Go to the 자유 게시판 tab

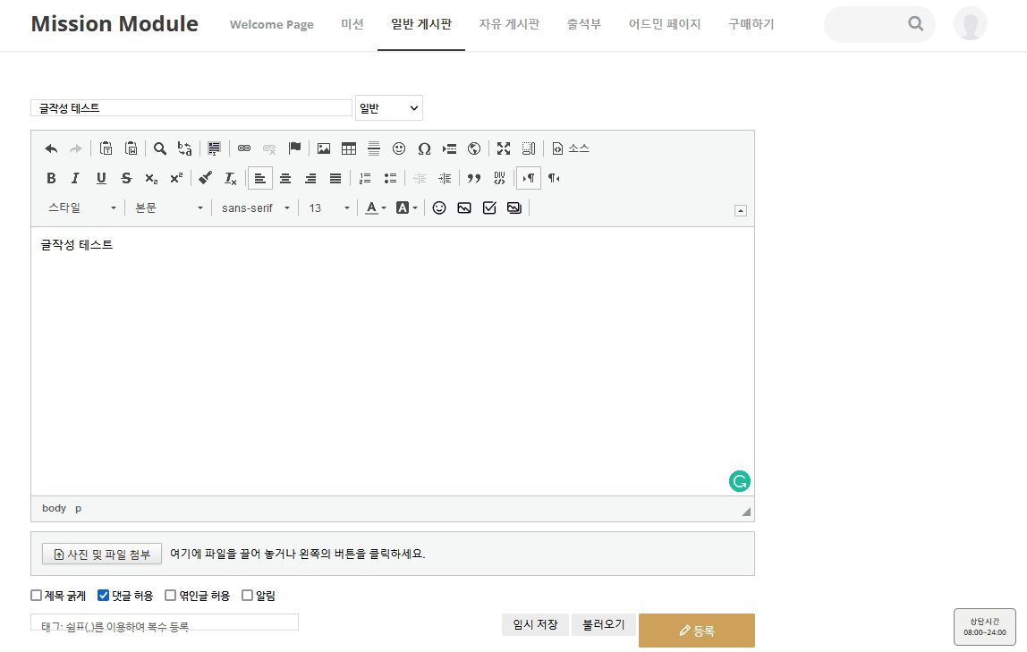pyautogui.click(x=509, y=24)
